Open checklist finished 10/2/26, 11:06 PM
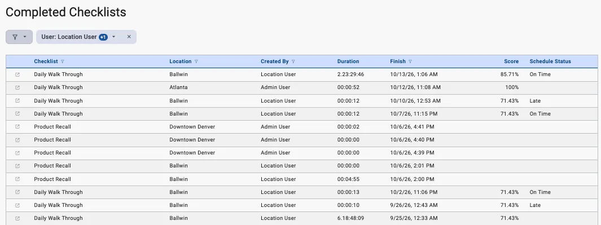 [x=17, y=192]
